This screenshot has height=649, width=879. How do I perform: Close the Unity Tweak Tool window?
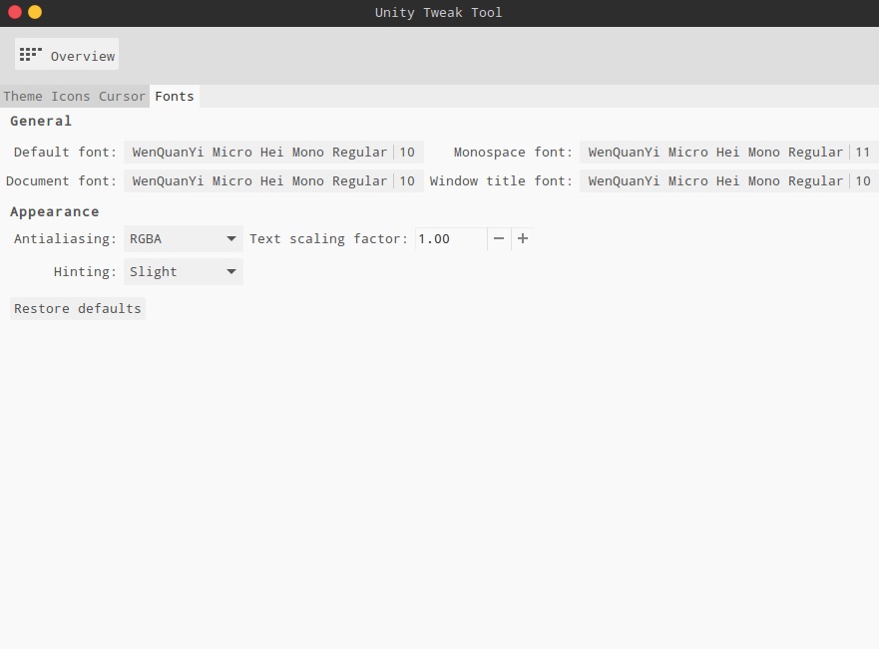point(15,12)
